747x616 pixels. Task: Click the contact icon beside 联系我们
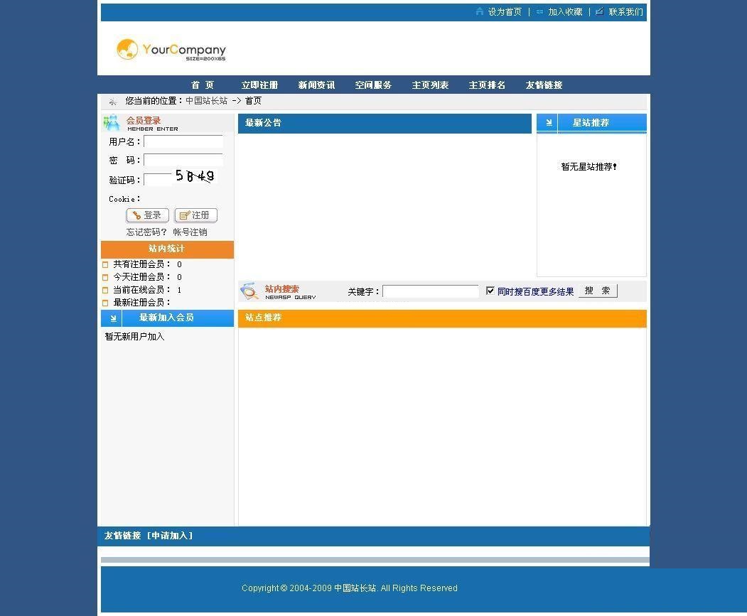tap(600, 11)
